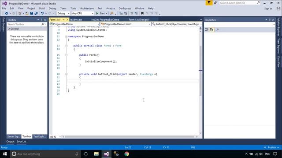The width and height of the screenshot is (282, 158).
Task: Click the notifications flag icon
Action: pyautogui.click(x=209, y=3)
